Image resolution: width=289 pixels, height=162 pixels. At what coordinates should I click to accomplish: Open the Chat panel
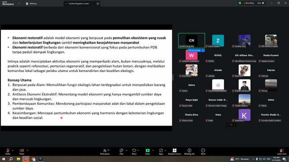point(121,152)
